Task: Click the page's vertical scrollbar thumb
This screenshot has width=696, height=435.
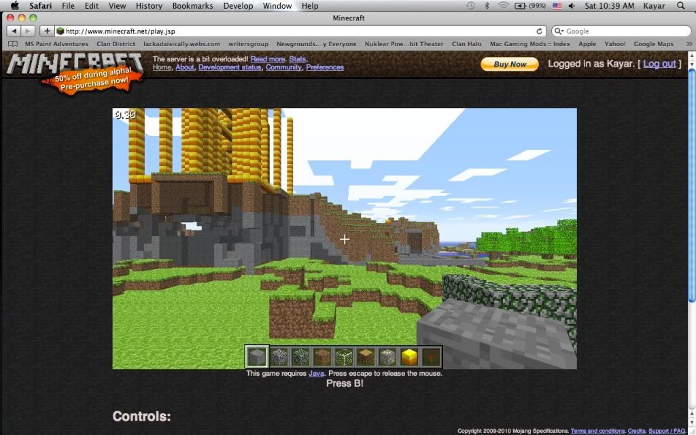Action: click(691, 186)
